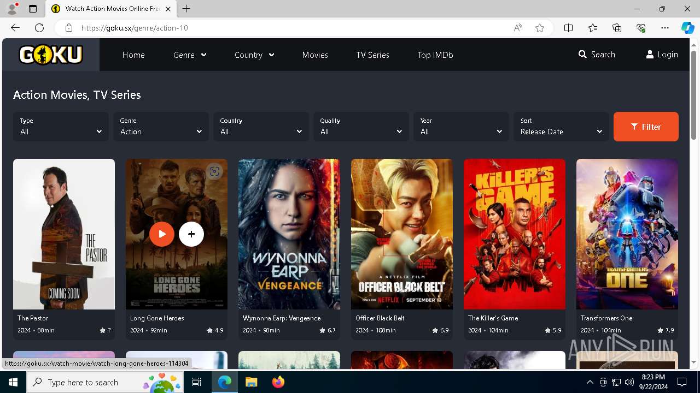Show hidden system tray icons

pyautogui.click(x=590, y=382)
